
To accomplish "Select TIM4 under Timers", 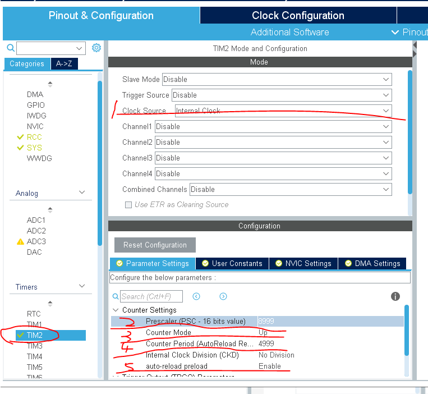I will pos(35,356).
